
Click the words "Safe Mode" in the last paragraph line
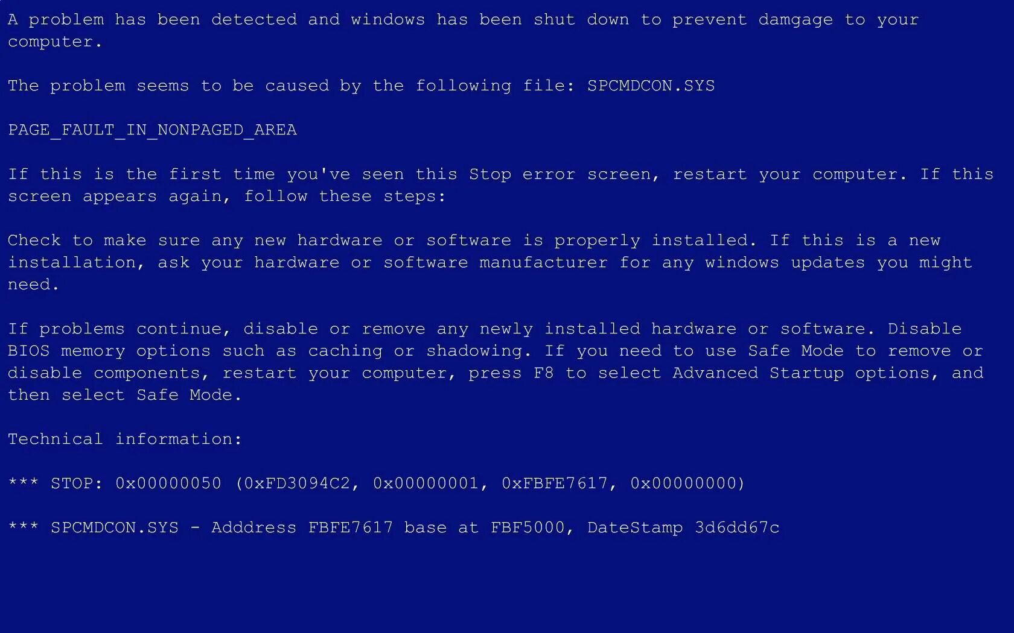pyautogui.click(x=185, y=395)
